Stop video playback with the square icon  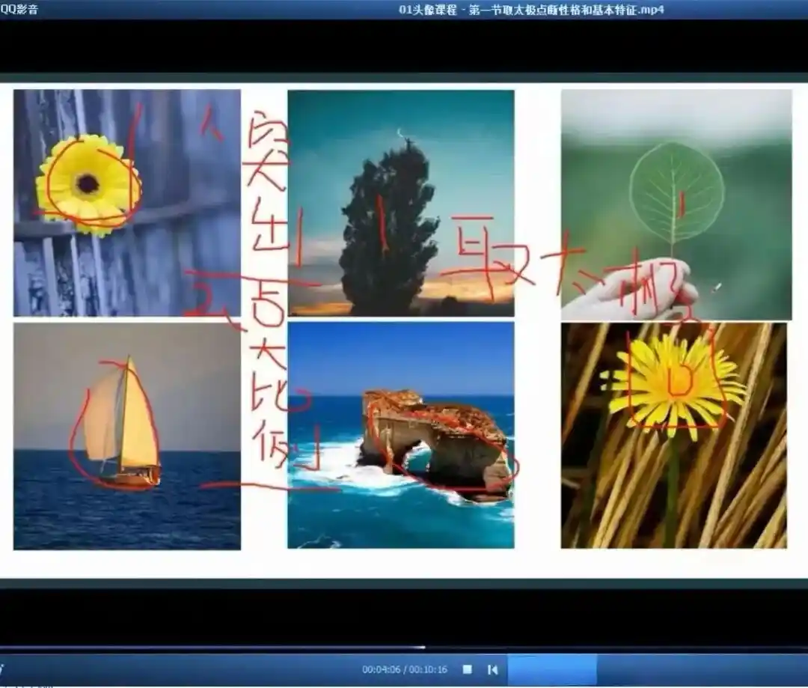[x=468, y=669]
